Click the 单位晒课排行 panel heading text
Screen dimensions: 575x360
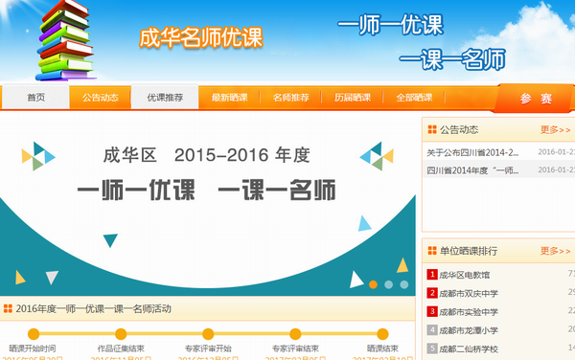[469, 251]
